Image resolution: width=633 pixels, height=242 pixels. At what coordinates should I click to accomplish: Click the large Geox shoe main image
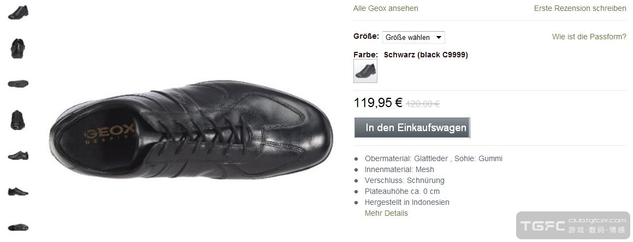[191, 129]
